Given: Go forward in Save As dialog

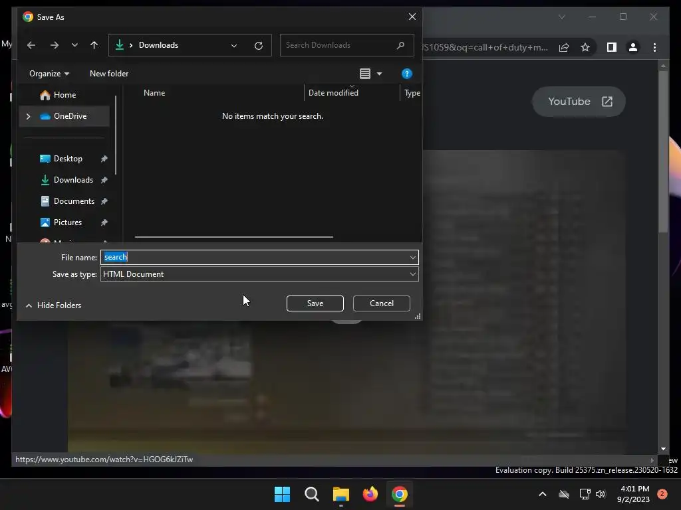Looking at the screenshot, I should pos(55,45).
